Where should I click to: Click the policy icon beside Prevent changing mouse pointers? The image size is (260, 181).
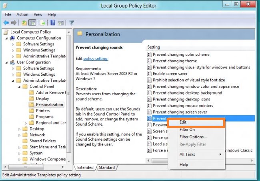(x=150, y=106)
